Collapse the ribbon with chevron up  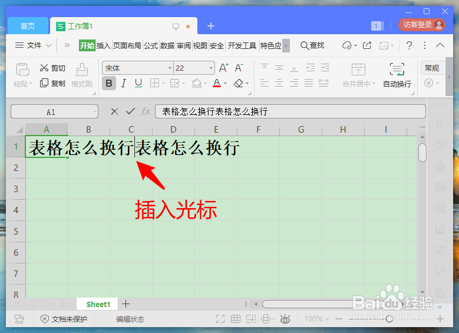(x=440, y=45)
